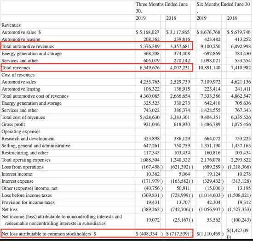Viewport: 253px width, 241px height.
Task: Select the value $ 5,168,027
Action: pos(148,32)
